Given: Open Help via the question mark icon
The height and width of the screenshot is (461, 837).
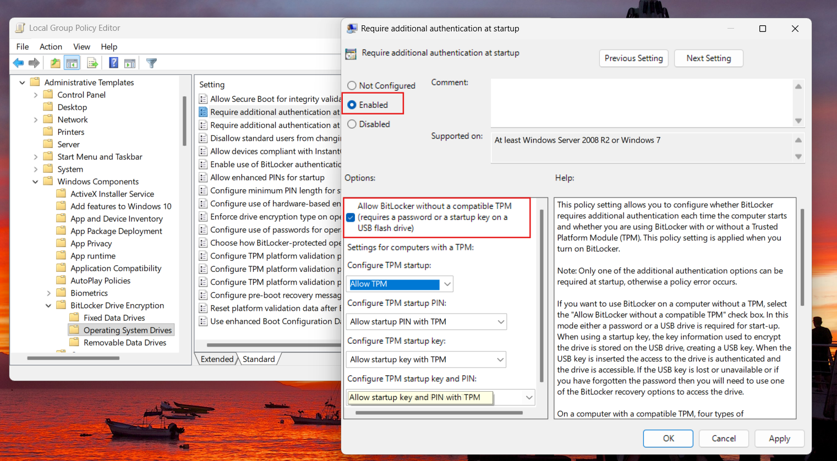Looking at the screenshot, I should (113, 62).
